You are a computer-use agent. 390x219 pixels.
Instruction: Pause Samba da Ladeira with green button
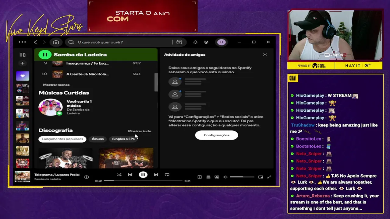(x=45, y=55)
